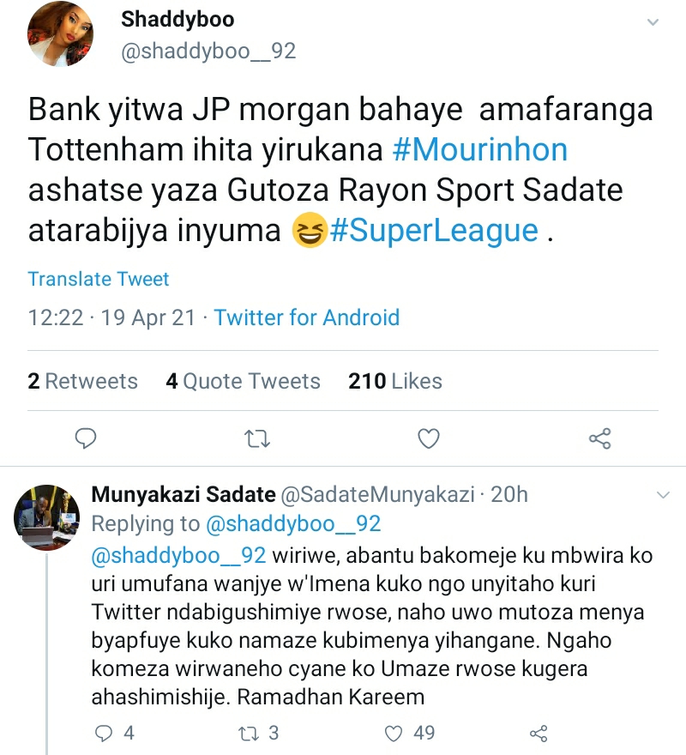
Task: Share Shaddyboo's main tweet
Action: coord(599,439)
